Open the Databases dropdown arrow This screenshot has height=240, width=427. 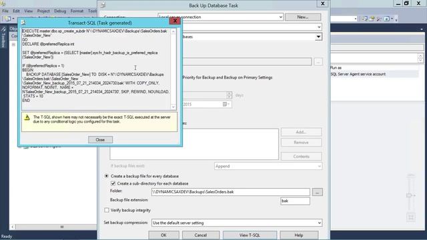[318, 37]
